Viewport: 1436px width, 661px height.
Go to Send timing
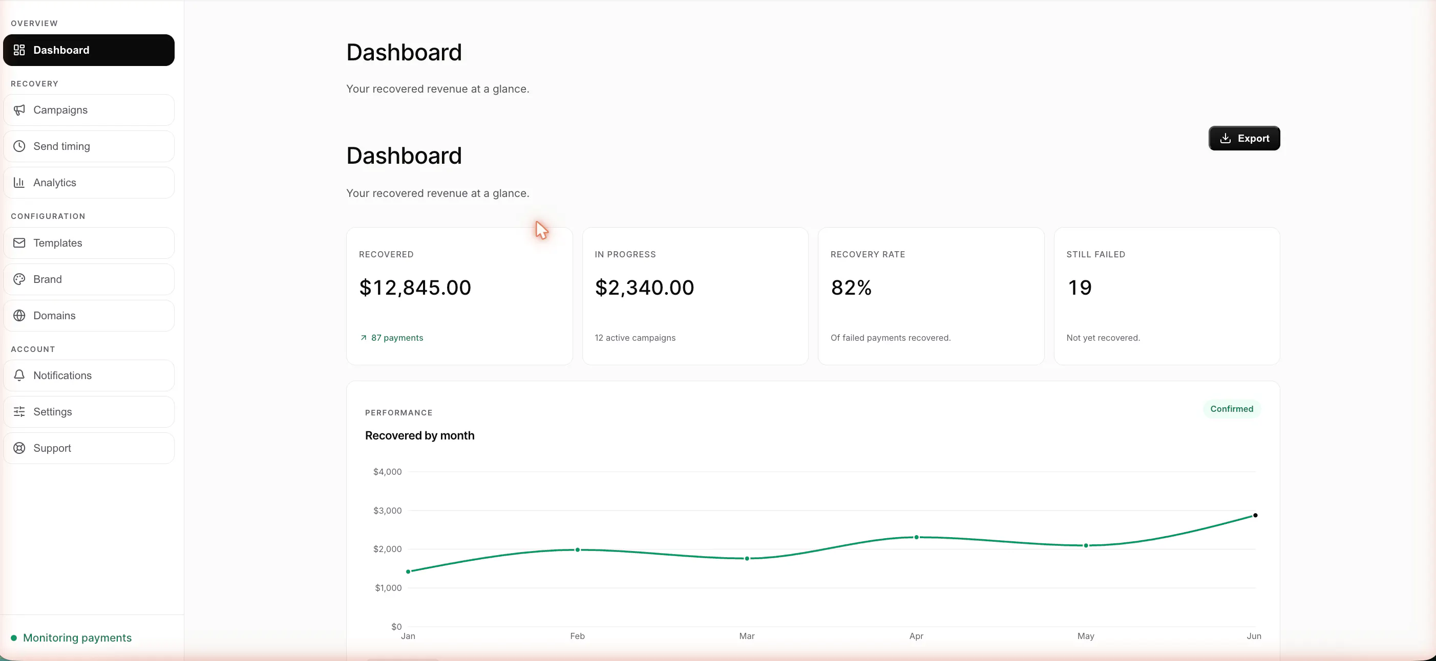point(89,146)
